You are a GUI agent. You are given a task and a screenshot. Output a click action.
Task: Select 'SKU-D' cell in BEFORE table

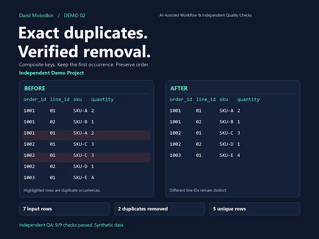point(80,167)
